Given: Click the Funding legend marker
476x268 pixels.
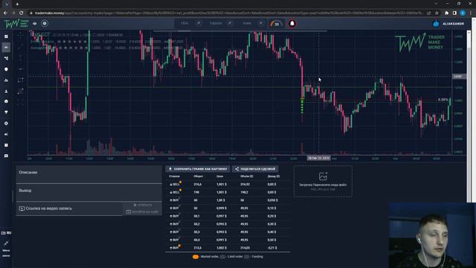Looking at the screenshot, I should (x=246, y=257).
